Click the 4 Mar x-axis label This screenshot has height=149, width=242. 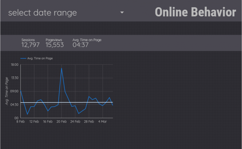[102, 121]
